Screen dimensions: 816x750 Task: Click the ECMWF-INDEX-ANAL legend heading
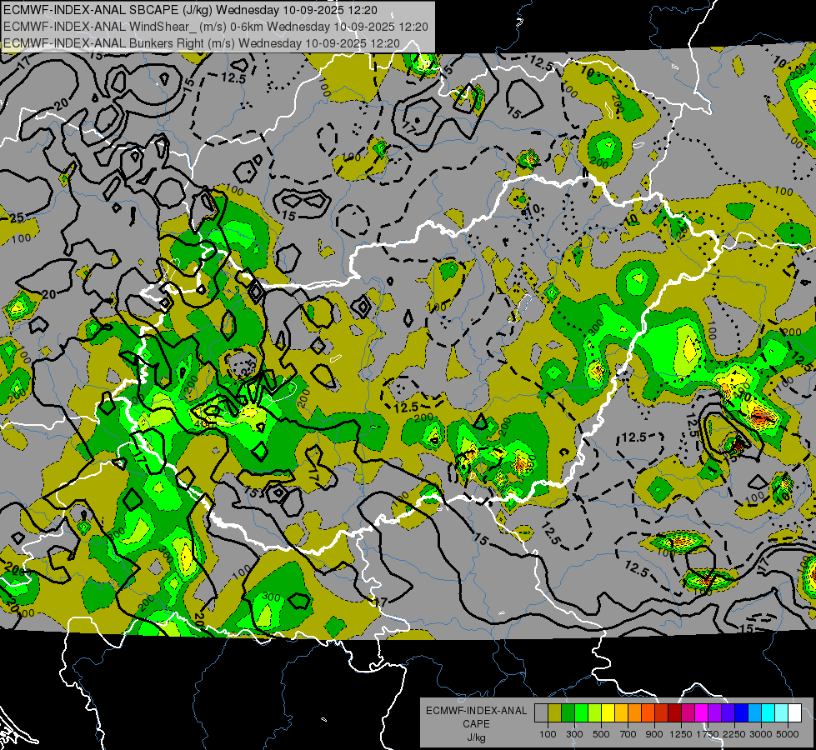pyautogui.click(x=476, y=711)
